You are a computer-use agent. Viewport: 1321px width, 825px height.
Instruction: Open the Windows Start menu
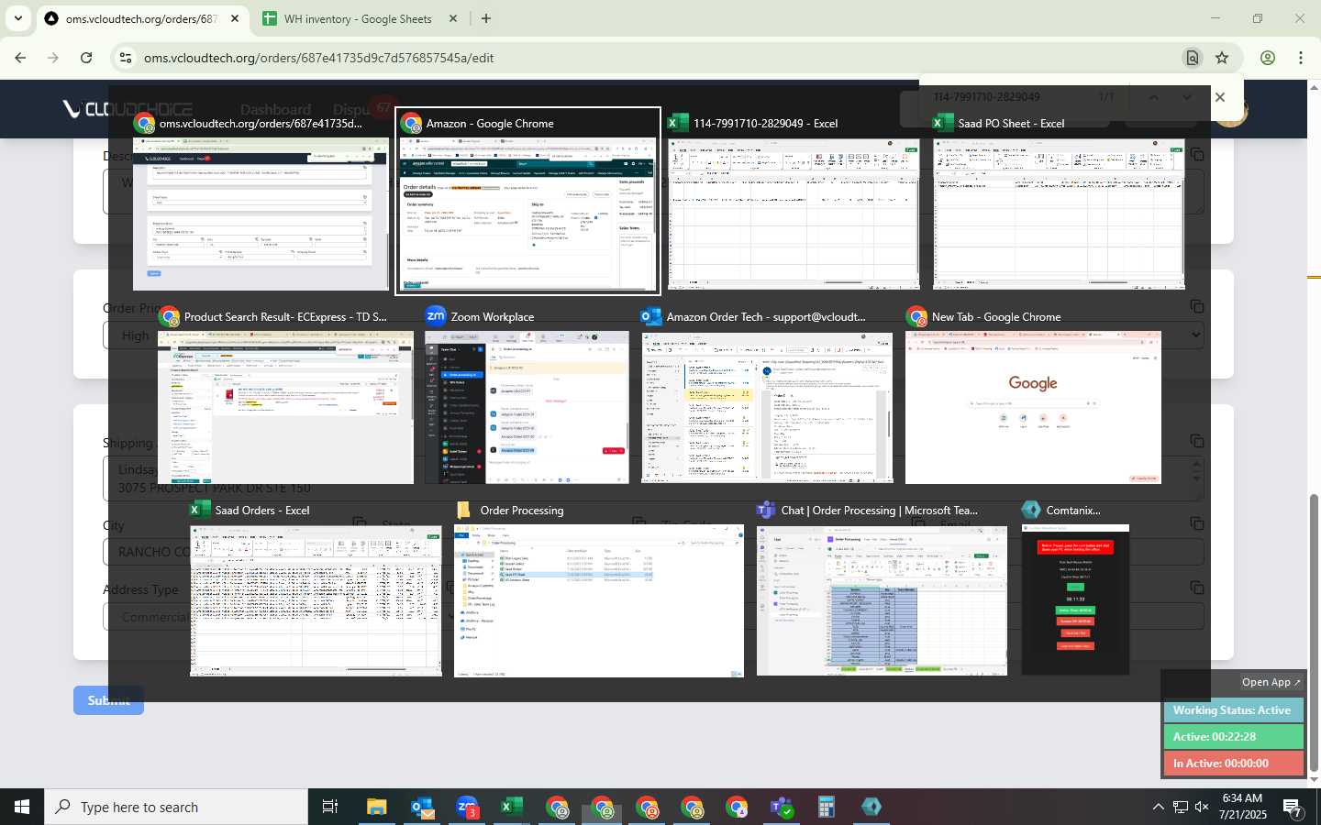22,807
